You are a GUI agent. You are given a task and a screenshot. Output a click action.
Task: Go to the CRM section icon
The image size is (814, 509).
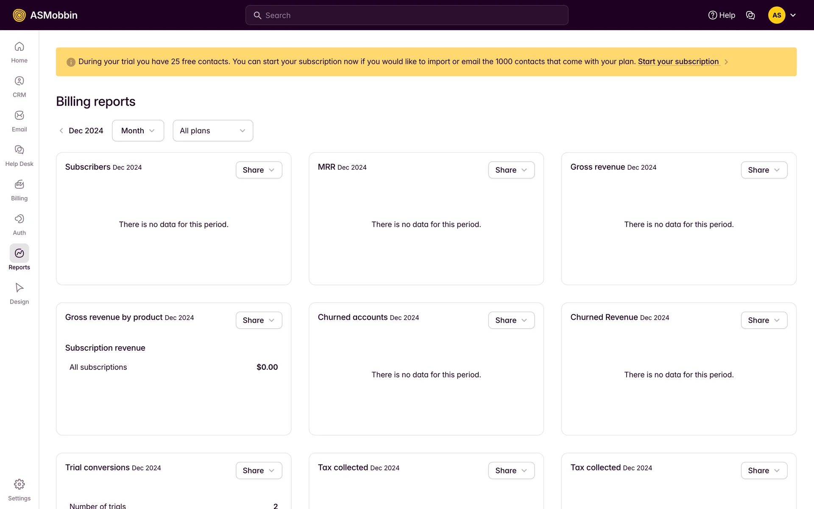point(19,81)
